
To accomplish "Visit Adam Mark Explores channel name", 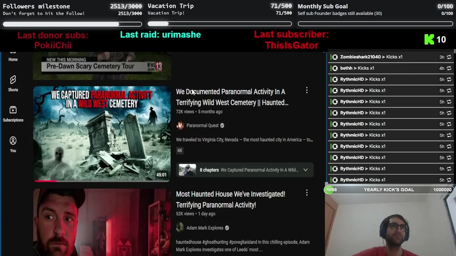I will pos(205,228).
